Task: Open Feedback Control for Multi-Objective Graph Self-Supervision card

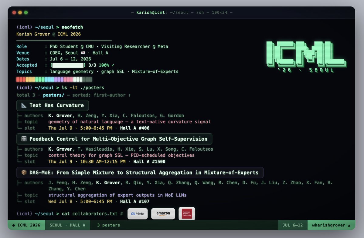Action: click(114, 139)
